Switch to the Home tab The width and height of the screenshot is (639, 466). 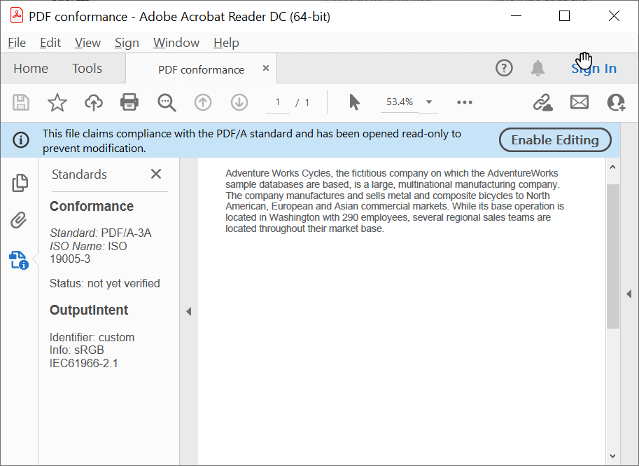(31, 68)
